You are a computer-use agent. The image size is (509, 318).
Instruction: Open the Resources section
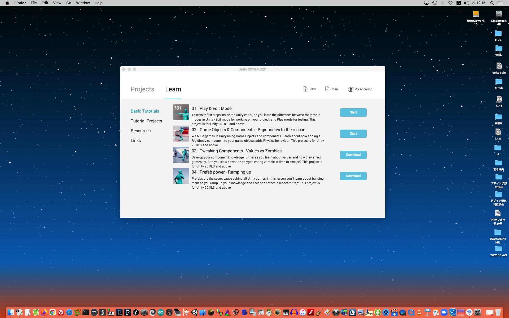pos(141,131)
